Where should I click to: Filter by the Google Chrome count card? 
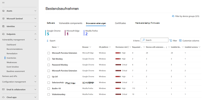pyautogui.click(x=53, y=33)
